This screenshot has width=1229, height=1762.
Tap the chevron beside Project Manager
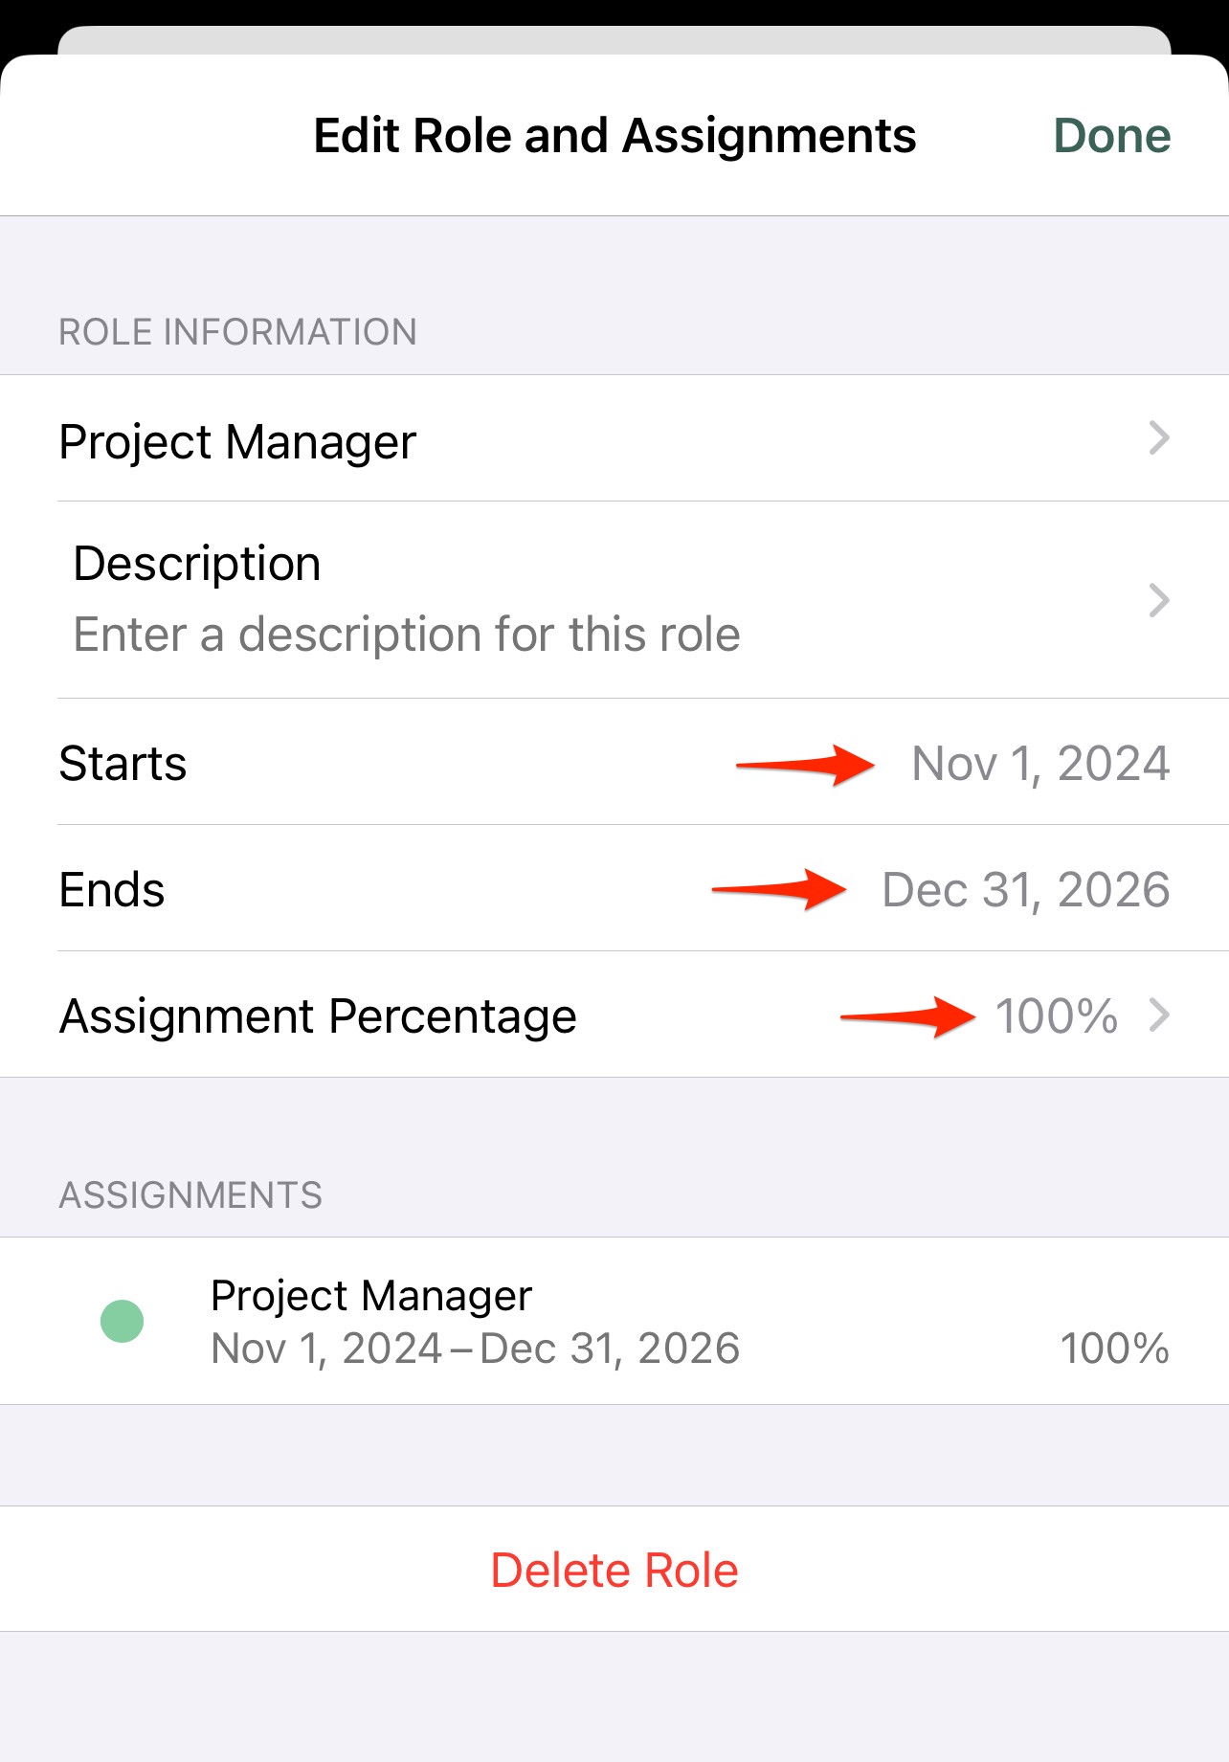(1159, 438)
